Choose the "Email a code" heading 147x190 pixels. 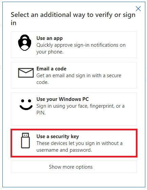pyautogui.click(x=51, y=69)
